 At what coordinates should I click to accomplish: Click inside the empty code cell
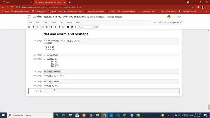pos(111,91)
